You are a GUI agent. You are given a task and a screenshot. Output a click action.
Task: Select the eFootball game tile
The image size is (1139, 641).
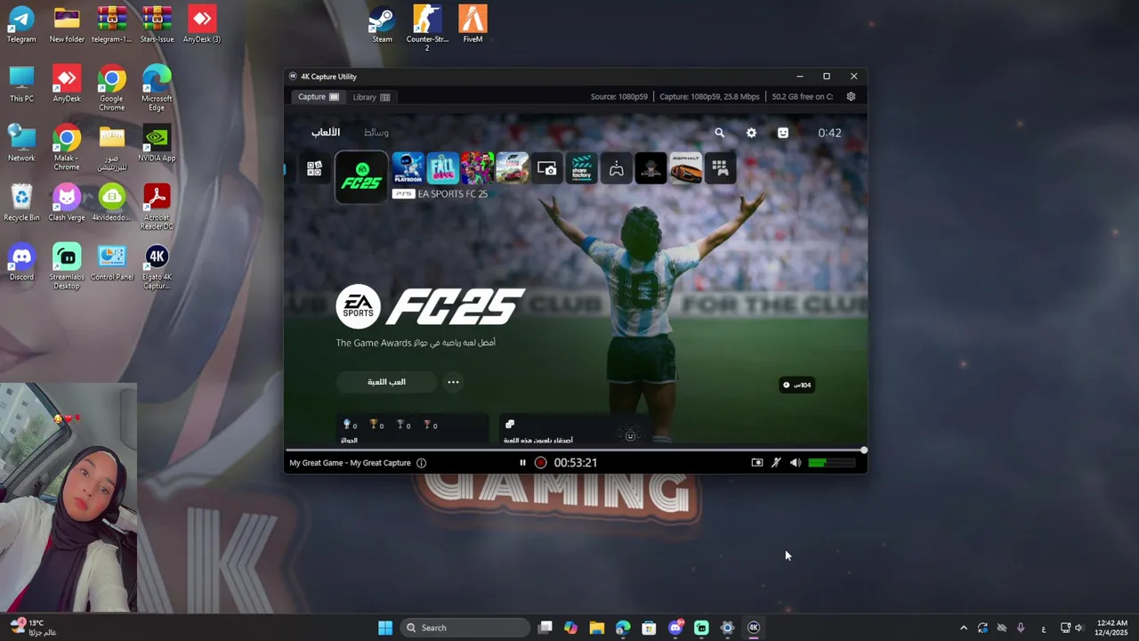[477, 168]
